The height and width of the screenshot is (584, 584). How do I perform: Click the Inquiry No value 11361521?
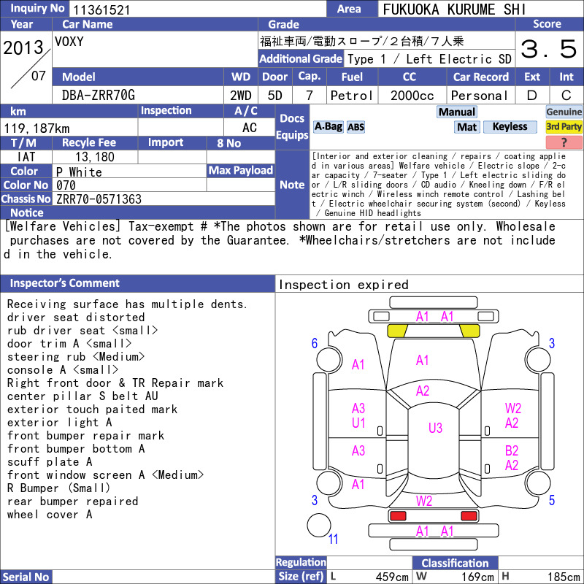click(x=101, y=9)
